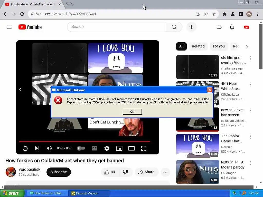
Task: Show more filter chips with right chevron
Action: [x=247, y=47]
